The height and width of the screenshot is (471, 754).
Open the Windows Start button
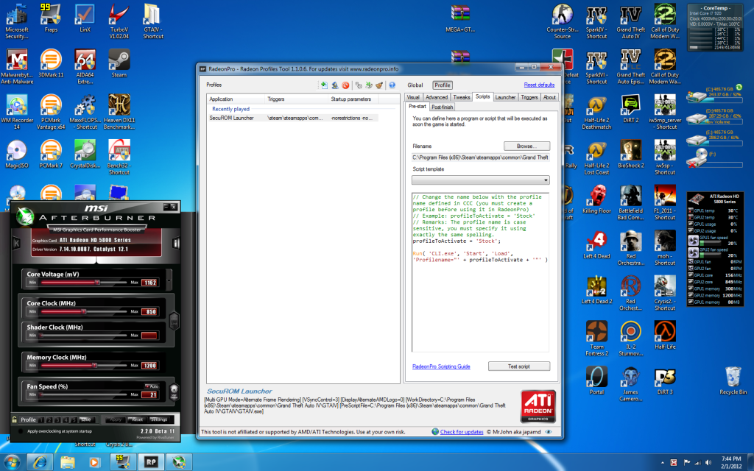tap(12, 462)
